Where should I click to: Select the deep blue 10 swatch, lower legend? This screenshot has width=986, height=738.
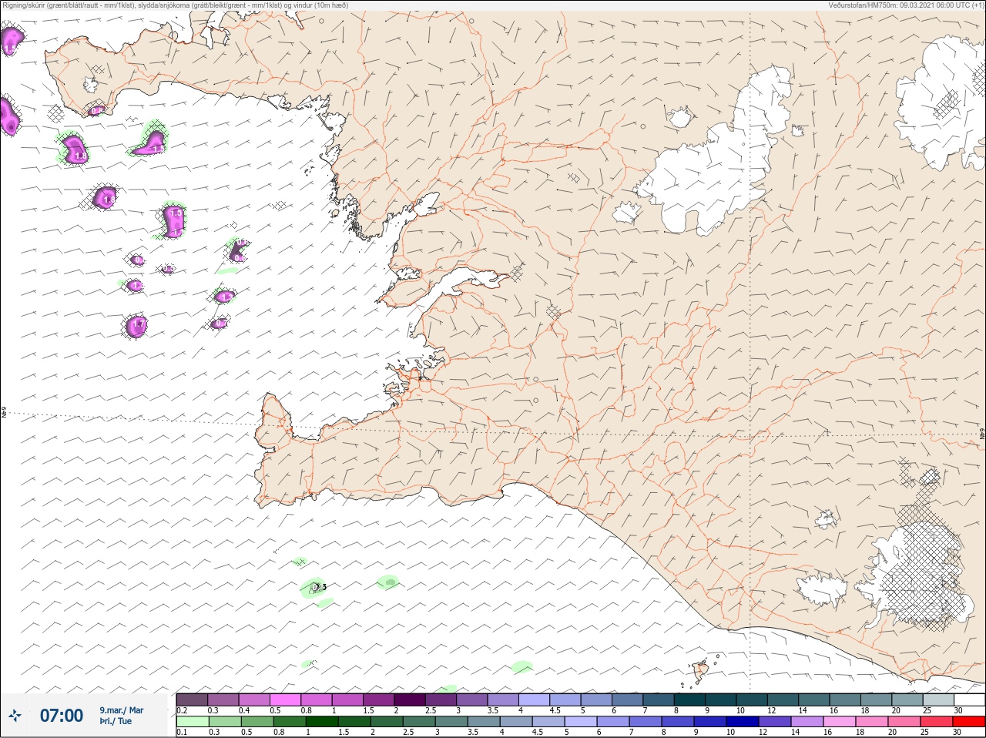point(743,722)
